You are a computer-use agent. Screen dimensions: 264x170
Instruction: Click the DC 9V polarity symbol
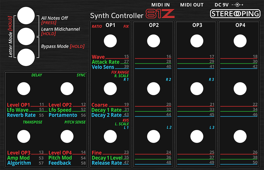[237, 5]
